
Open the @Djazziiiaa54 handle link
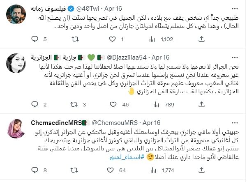tap(127, 58)
